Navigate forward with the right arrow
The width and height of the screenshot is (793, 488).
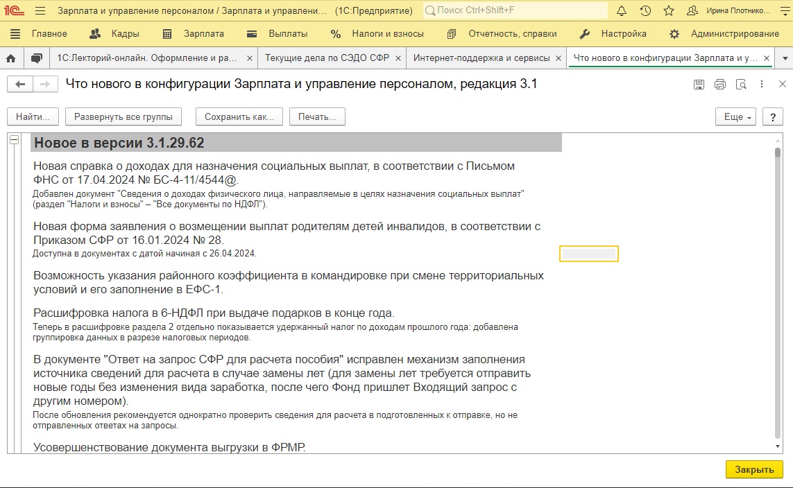(45, 85)
